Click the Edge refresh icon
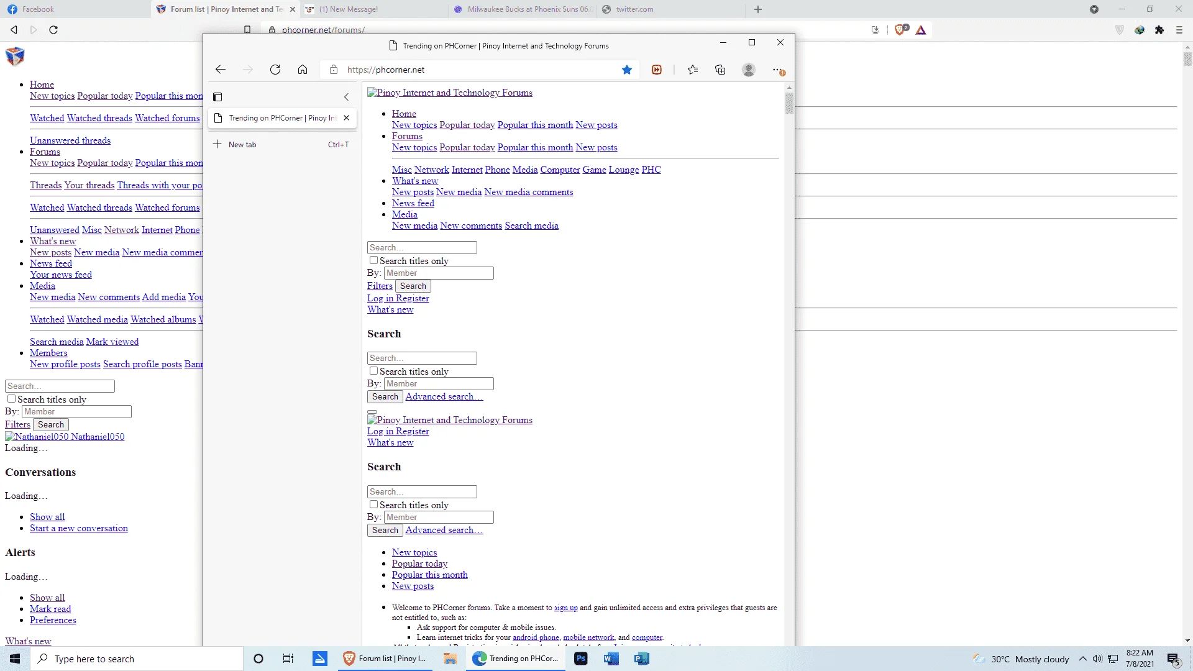 tap(275, 70)
